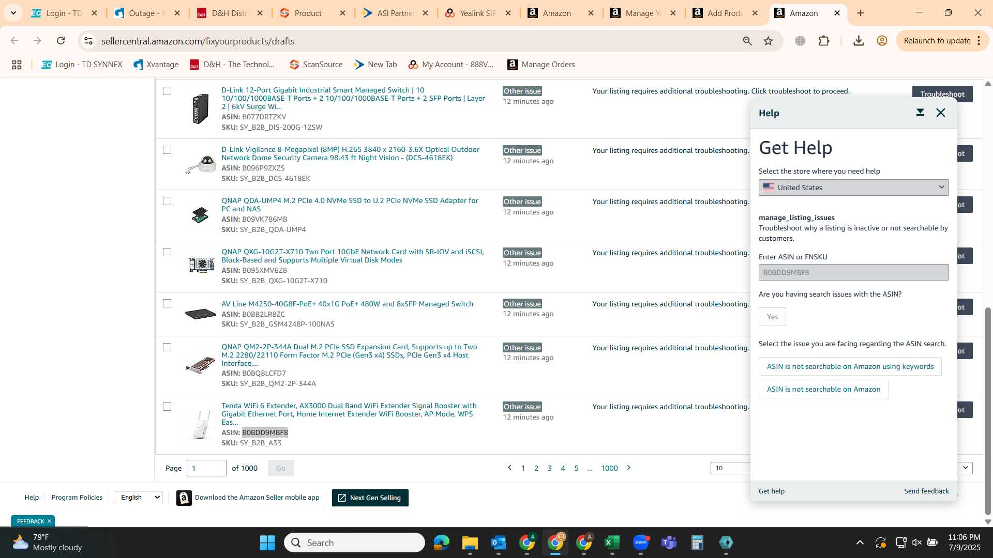Open the Tenda WiFi 6 Extender listing link
This screenshot has width=993, height=558.
(x=349, y=414)
